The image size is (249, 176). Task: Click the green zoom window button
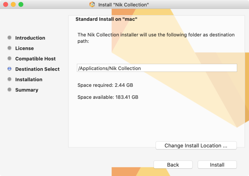click(x=21, y=5)
